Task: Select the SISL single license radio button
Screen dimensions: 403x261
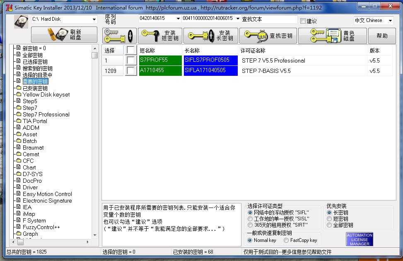Action: (250, 219)
